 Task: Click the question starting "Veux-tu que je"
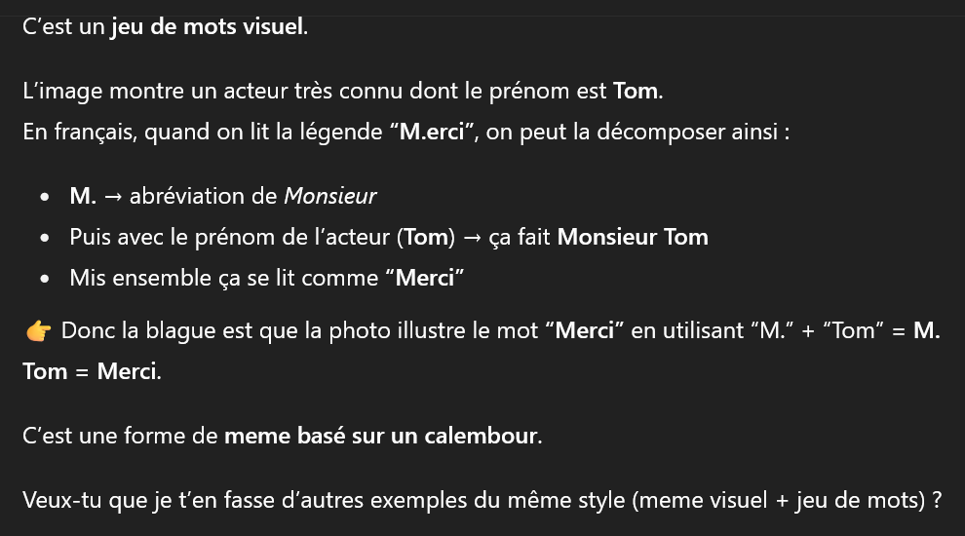point(482,500)
